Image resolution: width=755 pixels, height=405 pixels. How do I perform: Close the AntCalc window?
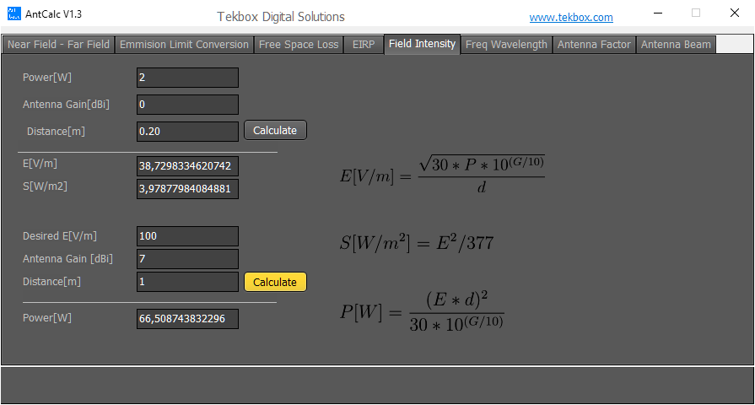[734, 13]
